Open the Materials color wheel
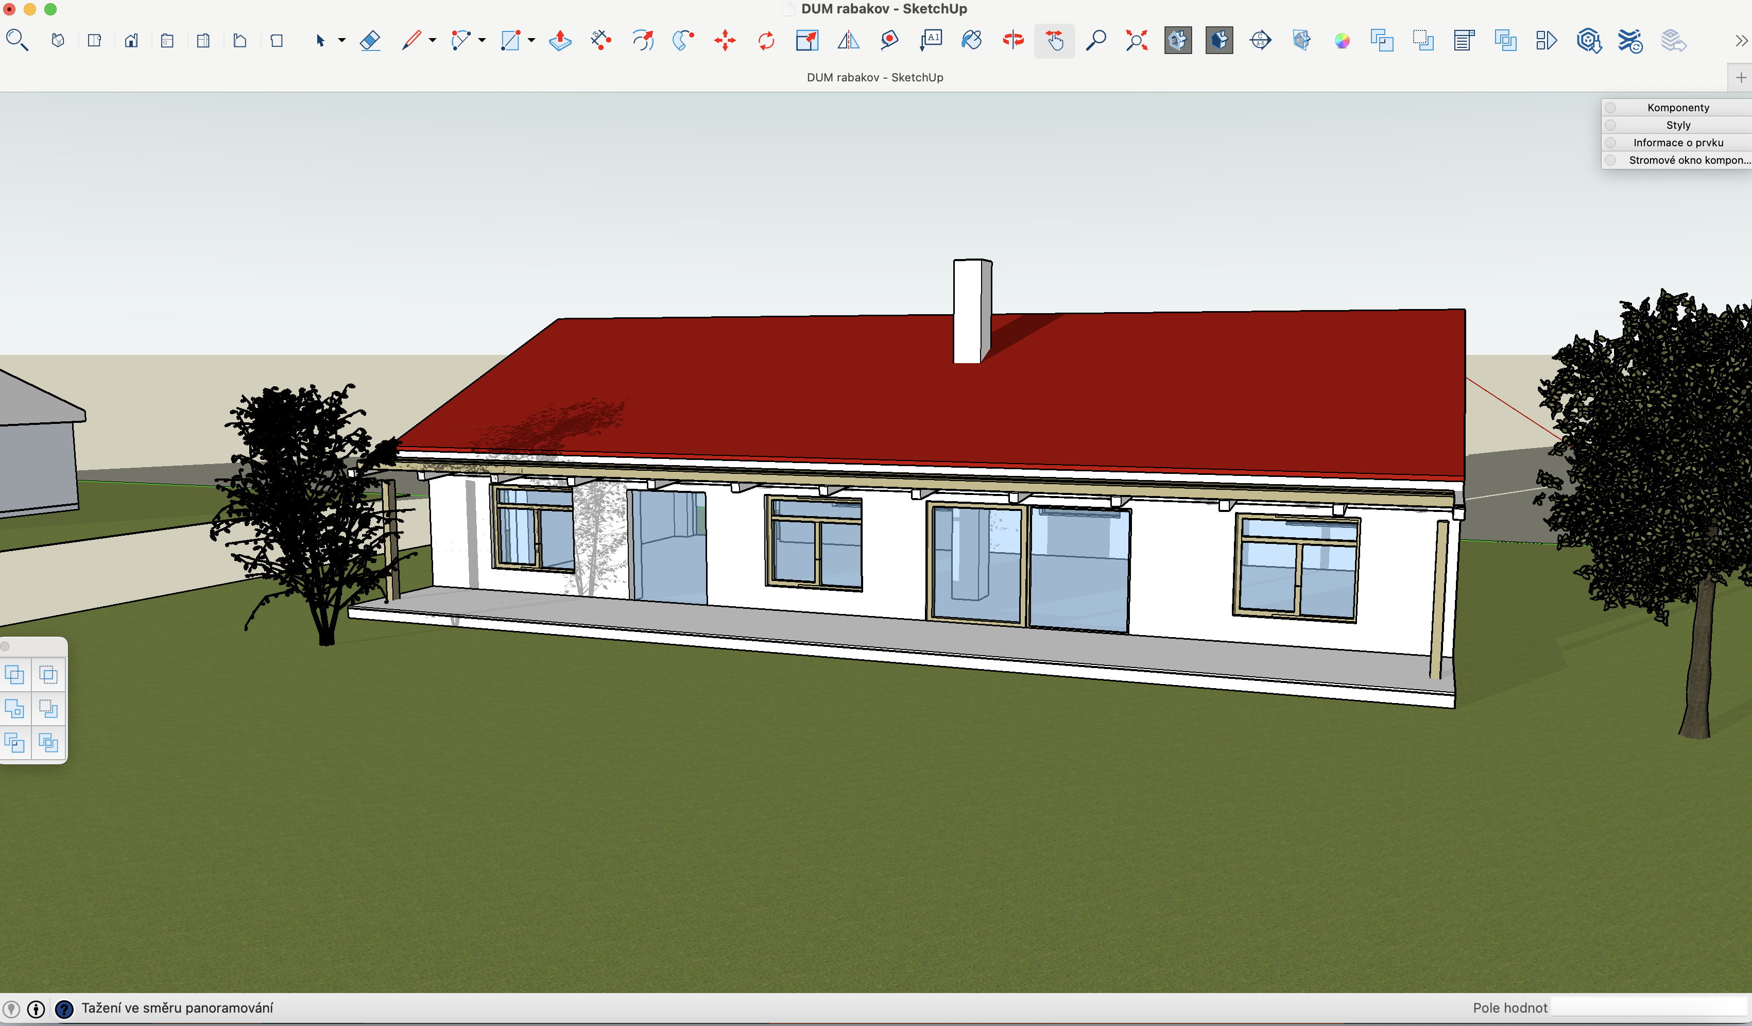 tap(1342, 41)
